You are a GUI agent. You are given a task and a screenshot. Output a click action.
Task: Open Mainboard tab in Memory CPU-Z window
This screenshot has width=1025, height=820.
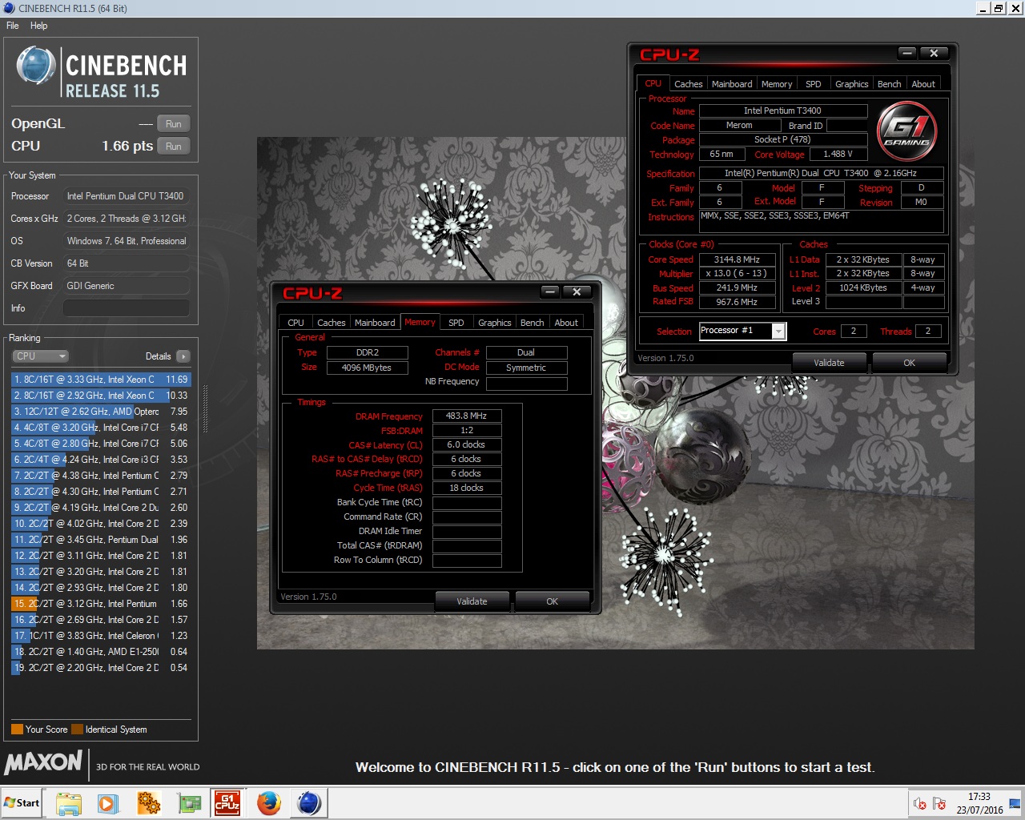(x=375, y=323)
